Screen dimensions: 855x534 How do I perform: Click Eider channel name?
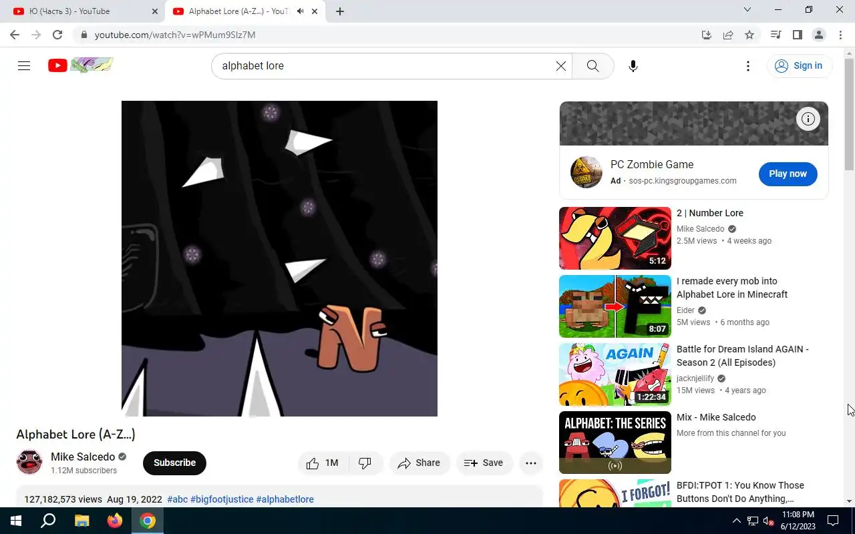685,310
